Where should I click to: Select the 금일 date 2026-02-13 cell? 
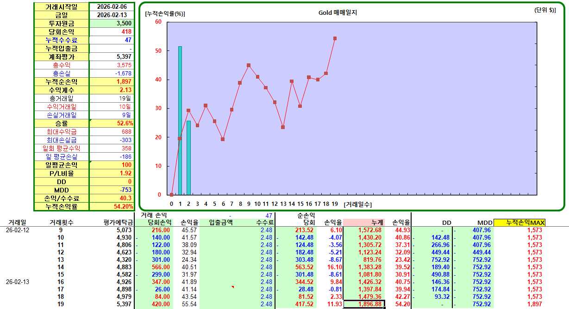coord(112,15)
